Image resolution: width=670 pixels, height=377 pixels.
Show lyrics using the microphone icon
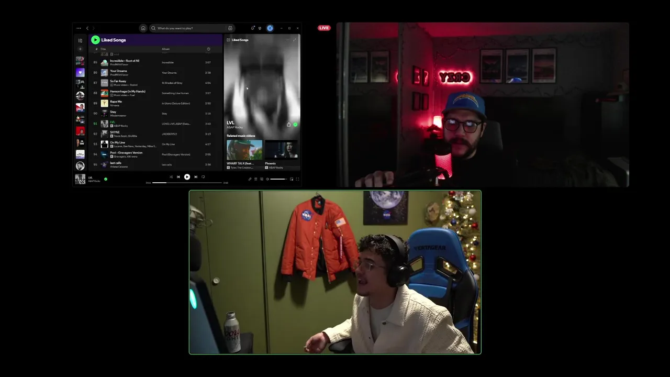point(250,179)
